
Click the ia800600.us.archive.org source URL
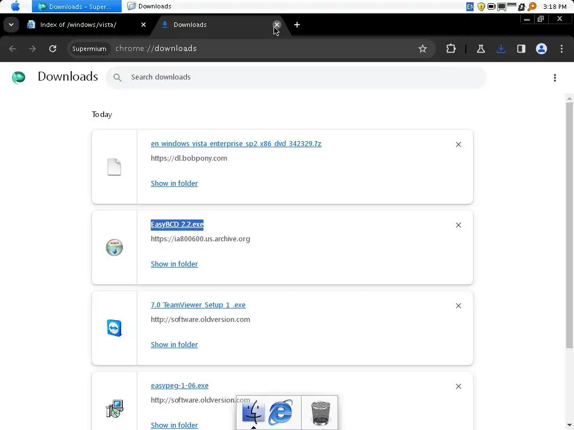(x=200, y=239)
